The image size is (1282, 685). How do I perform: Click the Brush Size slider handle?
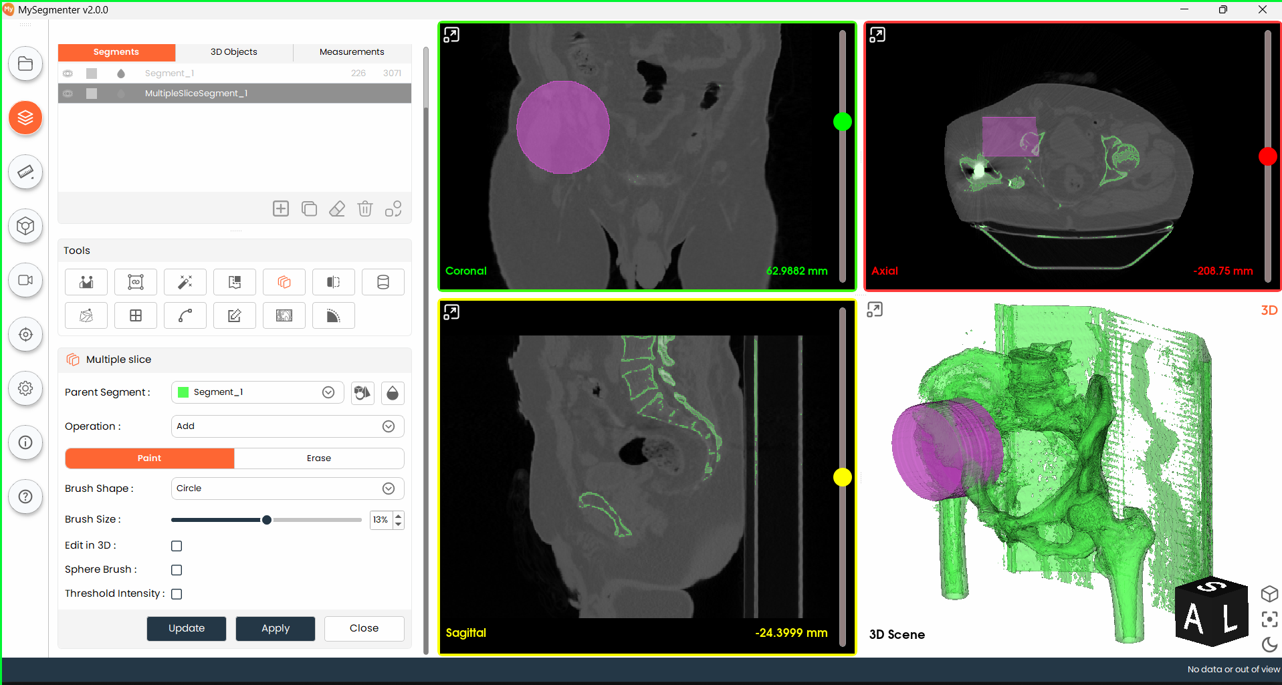[267, 520]
